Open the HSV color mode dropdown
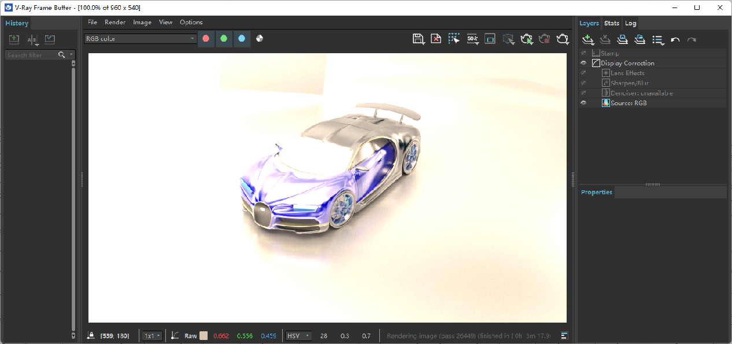The width and height of the screenshot is (732, 344). (x=298, y=336)
